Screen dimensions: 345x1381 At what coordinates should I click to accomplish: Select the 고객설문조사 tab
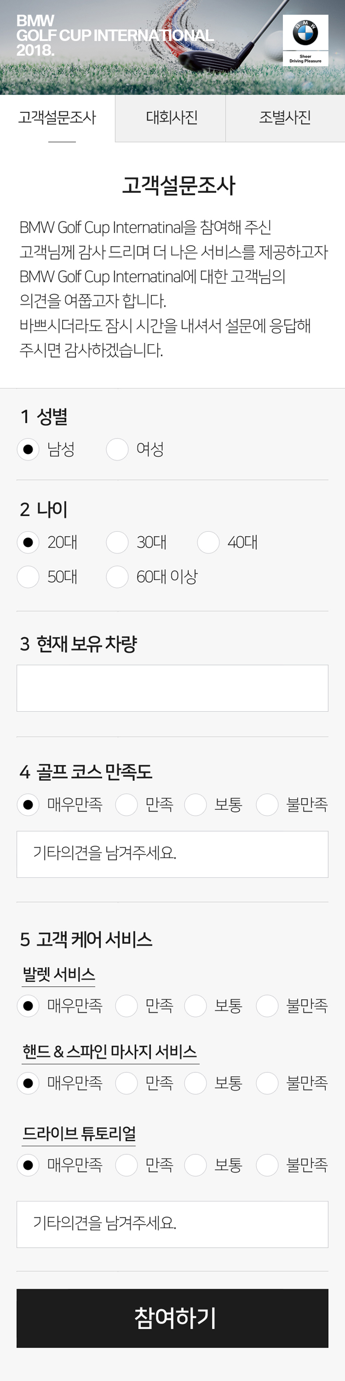point(57,118)
